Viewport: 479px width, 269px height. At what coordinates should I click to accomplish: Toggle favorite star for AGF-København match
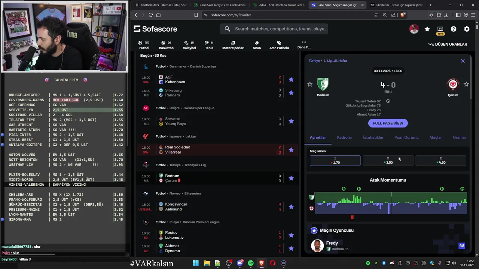tap(291, 80)
